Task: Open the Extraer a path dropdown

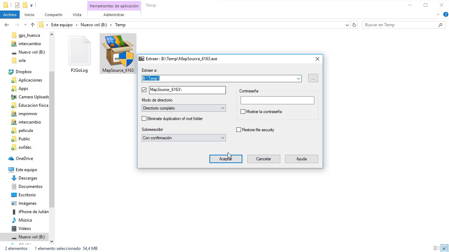Action: [x=299, y=78]
